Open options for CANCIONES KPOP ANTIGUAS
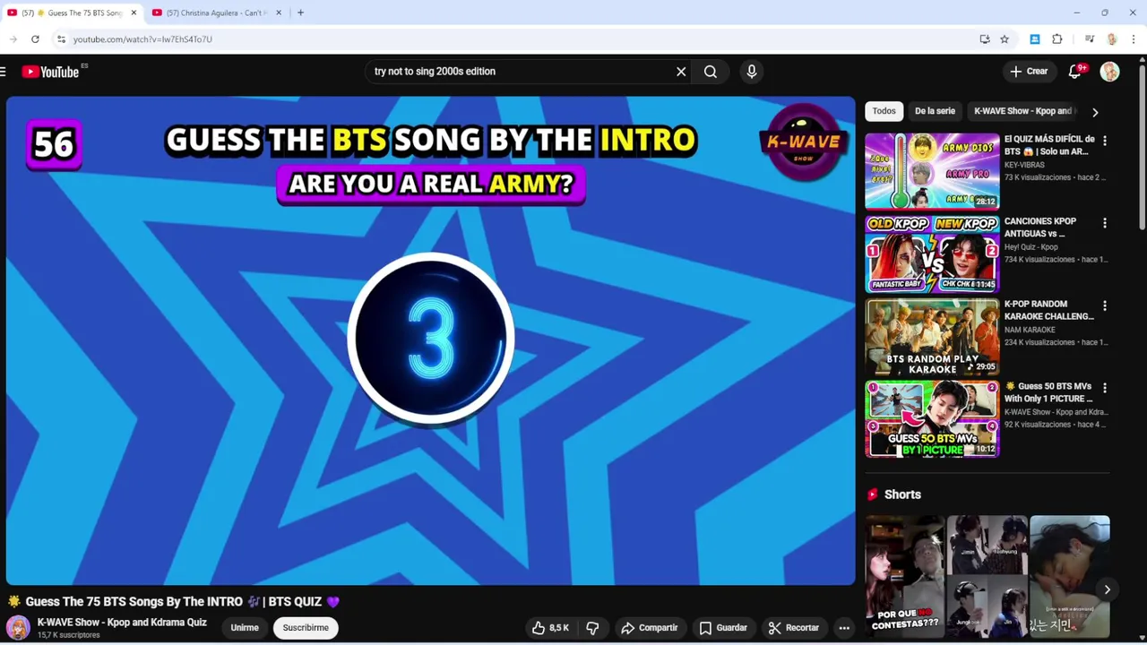1147x645 pixels. click(1104, 223)
